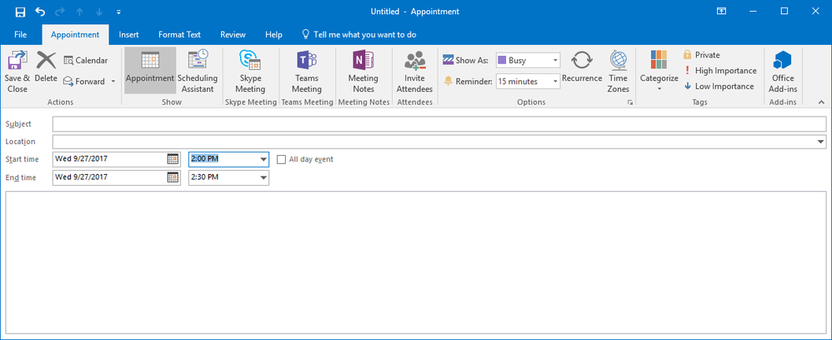Add a Teams Meeting
The width and height of the screenshot is (832, 340).
tap(307, 72)
